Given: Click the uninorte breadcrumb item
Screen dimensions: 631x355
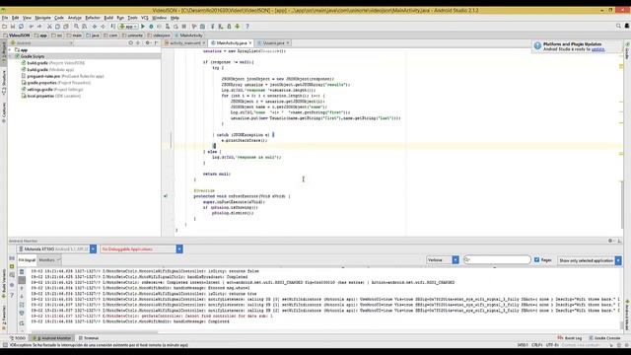Looking at the screenshot, I should [133, 35].
